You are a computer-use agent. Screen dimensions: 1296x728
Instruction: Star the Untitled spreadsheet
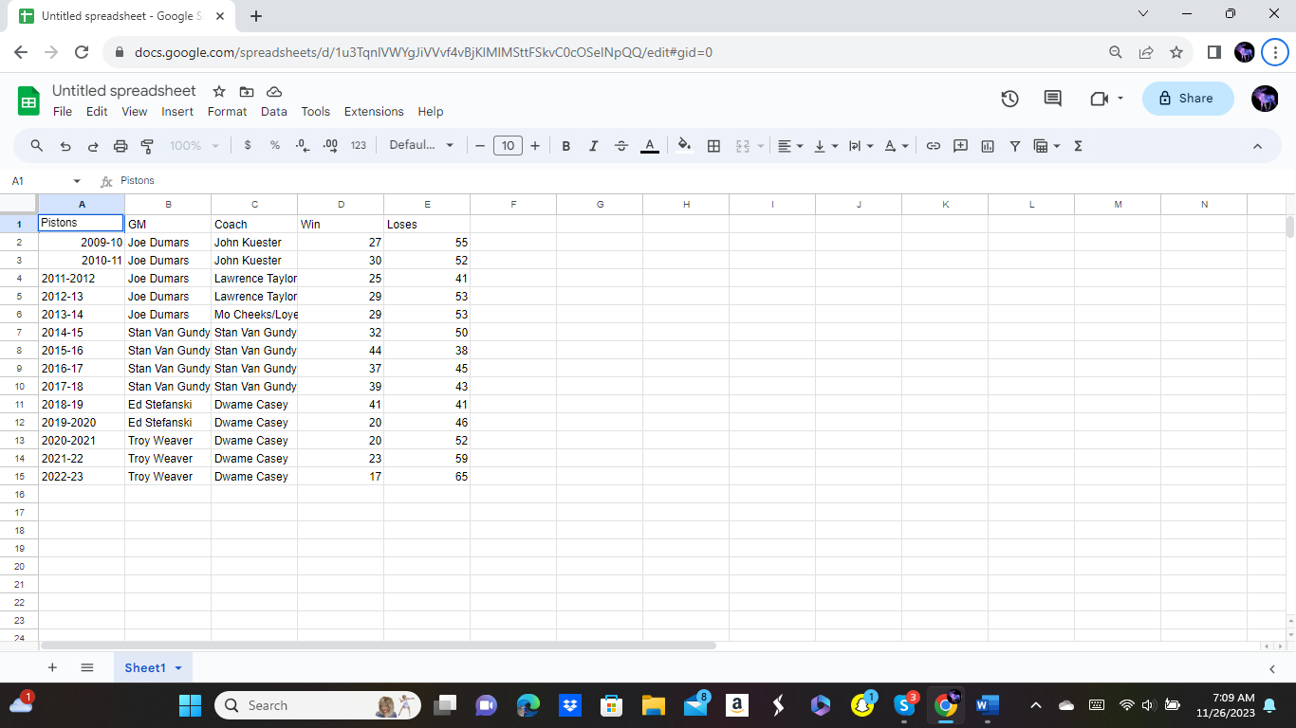(x=219, y=92)
